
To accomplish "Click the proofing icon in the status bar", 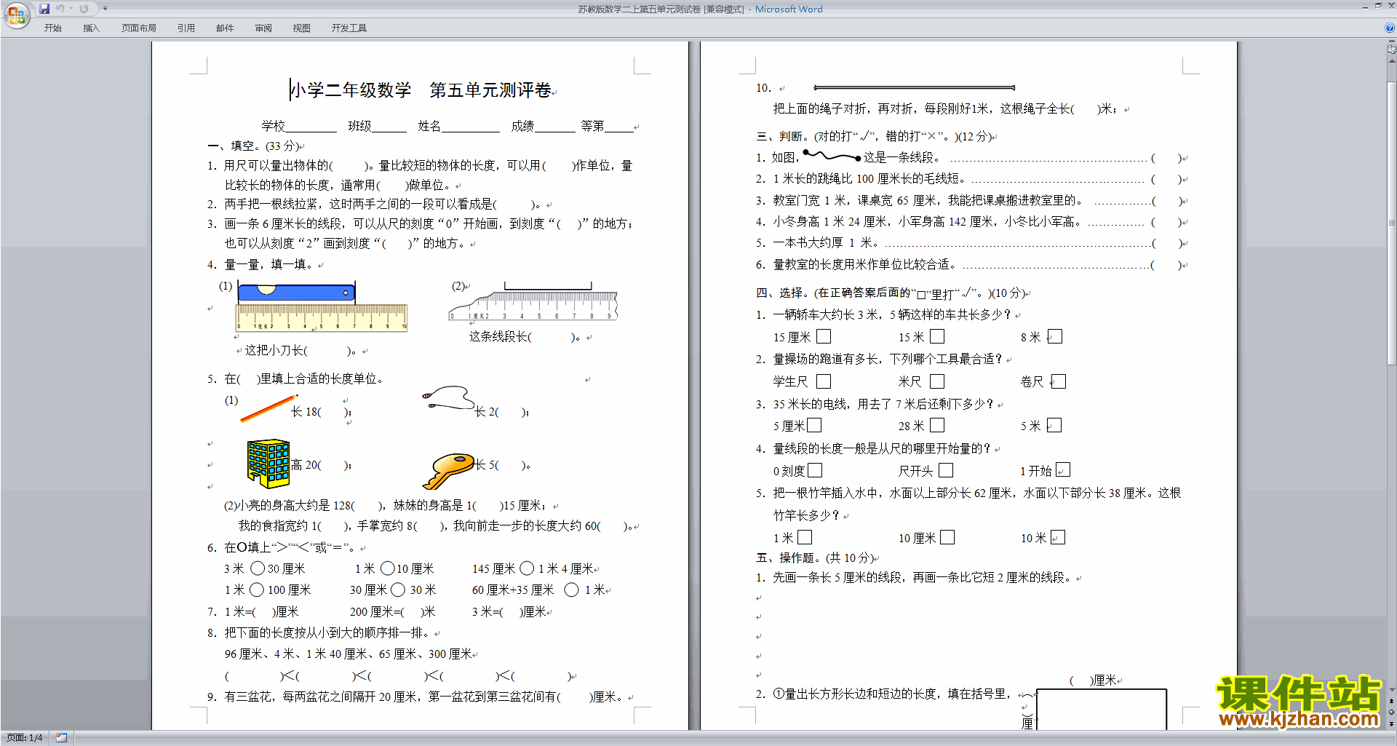I will 61,738.
